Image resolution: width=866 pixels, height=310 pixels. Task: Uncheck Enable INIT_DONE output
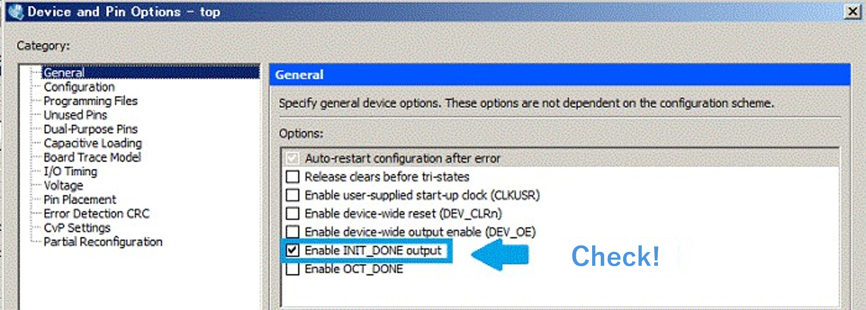pyautogui.click(x=292, y=250)
